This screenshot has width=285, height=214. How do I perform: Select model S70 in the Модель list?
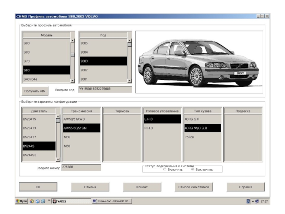point(46,61)
